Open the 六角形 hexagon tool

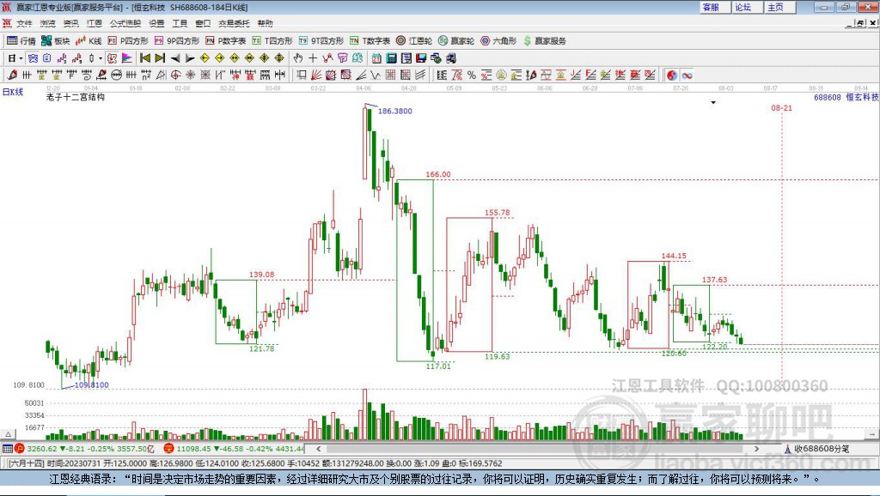point(498,40)
